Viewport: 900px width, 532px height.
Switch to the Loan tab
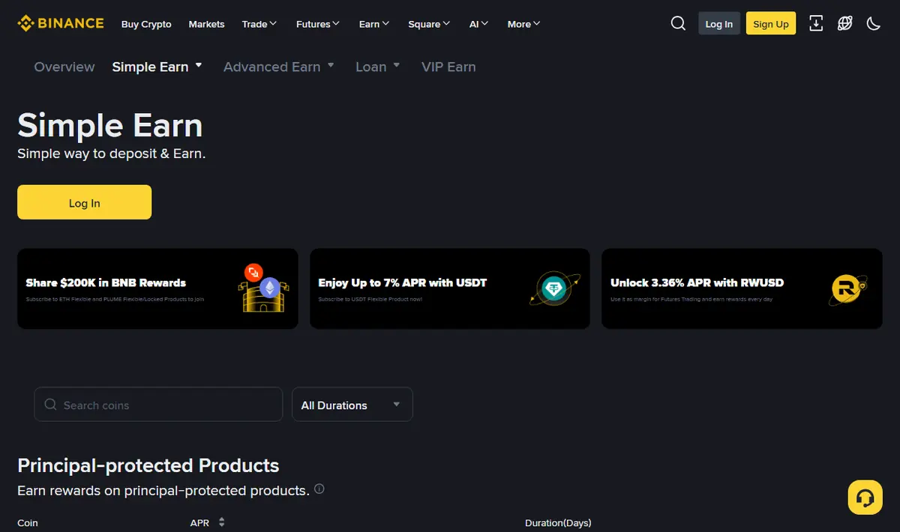click(x=371, y=67)
